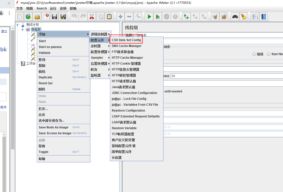Click the Paste clipboard icon
Viewport: 283px width, 192px height.
coord(109,17)
